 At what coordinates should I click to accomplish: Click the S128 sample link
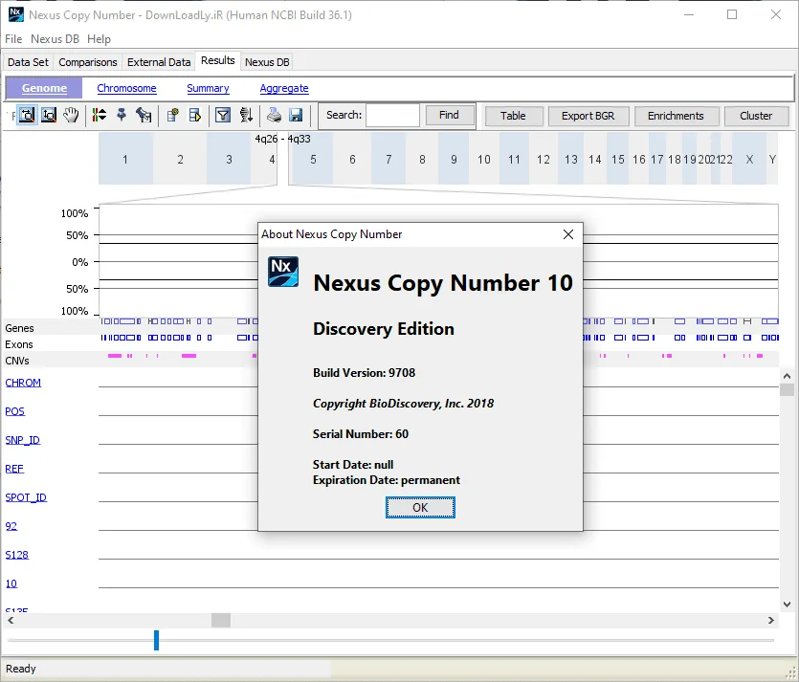[17, 555]
